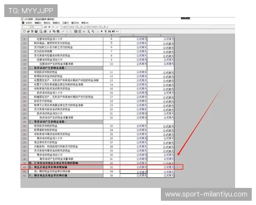Click the Cut scissors icon

(50, 31)
